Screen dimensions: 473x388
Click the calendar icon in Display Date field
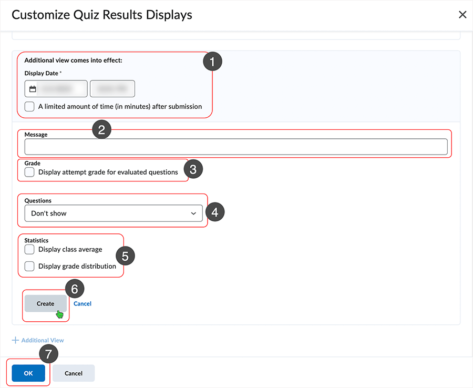[x=33, y=89]
